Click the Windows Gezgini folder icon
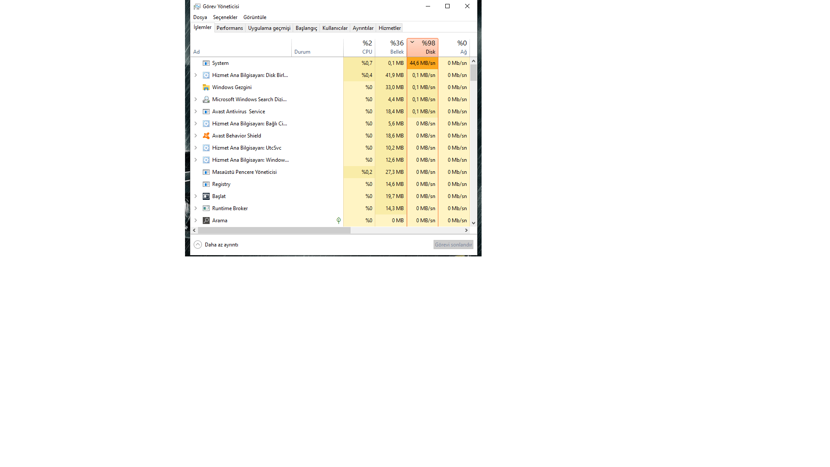Screen dimensions: 830x467 click(206, 87)
